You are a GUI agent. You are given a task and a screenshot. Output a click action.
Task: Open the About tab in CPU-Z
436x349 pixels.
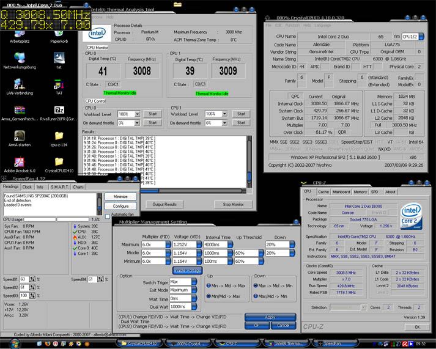390,192
